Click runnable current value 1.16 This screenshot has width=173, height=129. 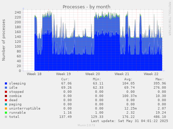click(x=68, y=113)
